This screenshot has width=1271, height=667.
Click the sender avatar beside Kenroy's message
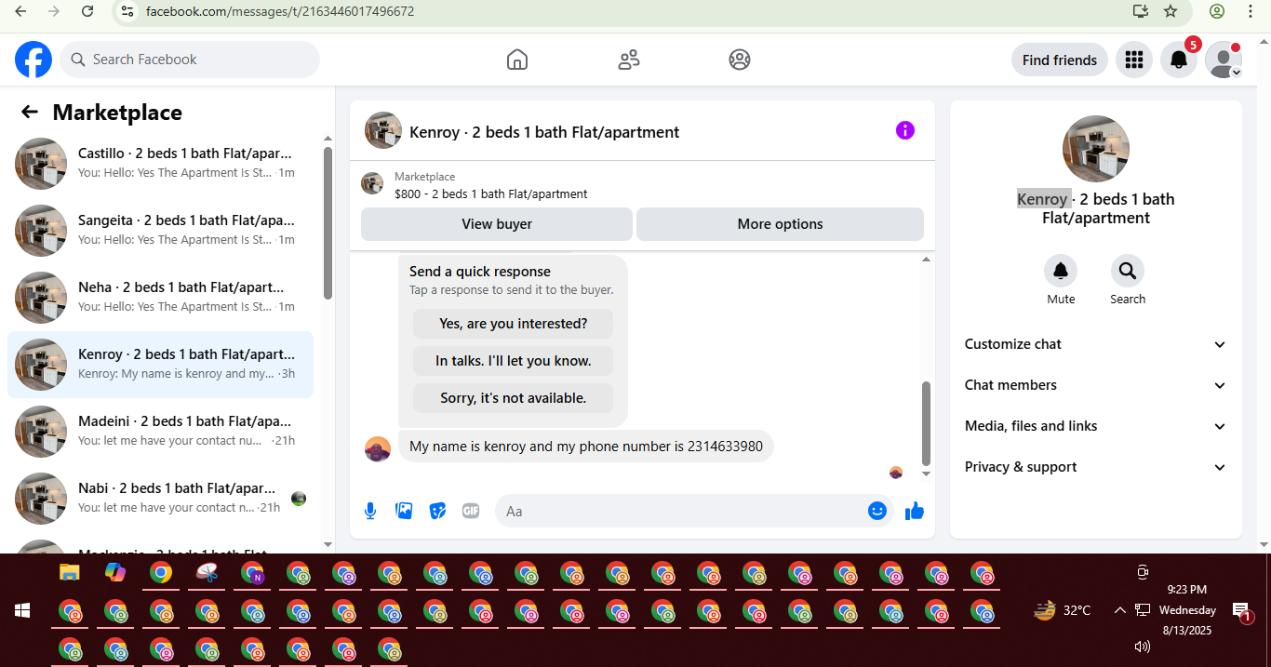[x=378, y=449]
